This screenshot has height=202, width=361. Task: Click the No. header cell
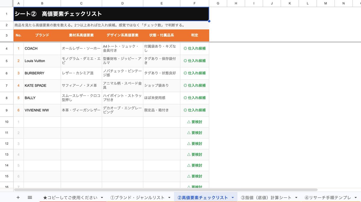click(x=19, y=35)
